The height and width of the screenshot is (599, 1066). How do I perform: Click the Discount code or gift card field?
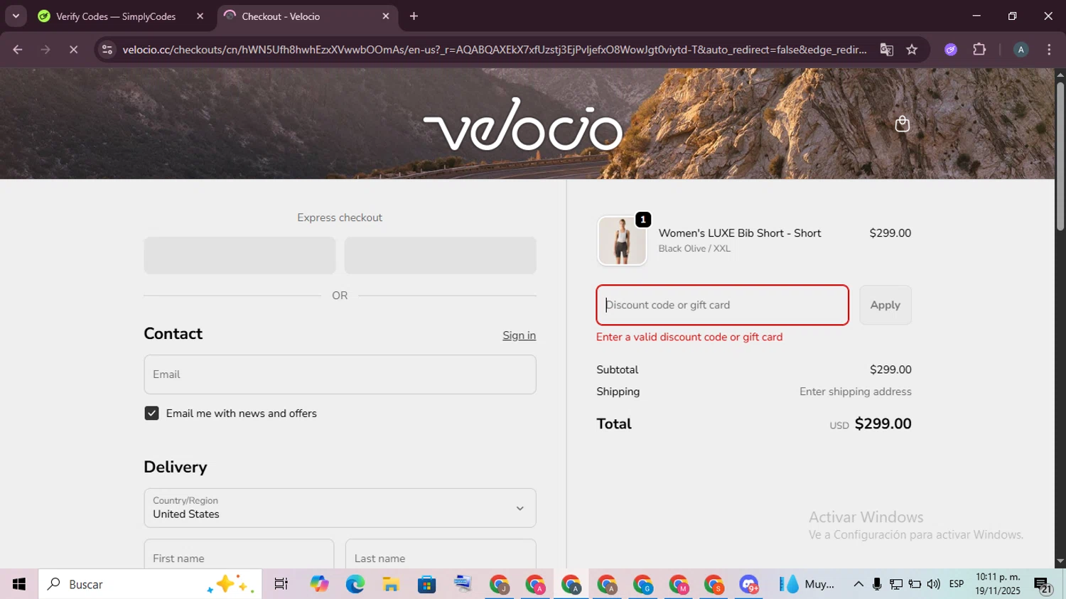722,305
